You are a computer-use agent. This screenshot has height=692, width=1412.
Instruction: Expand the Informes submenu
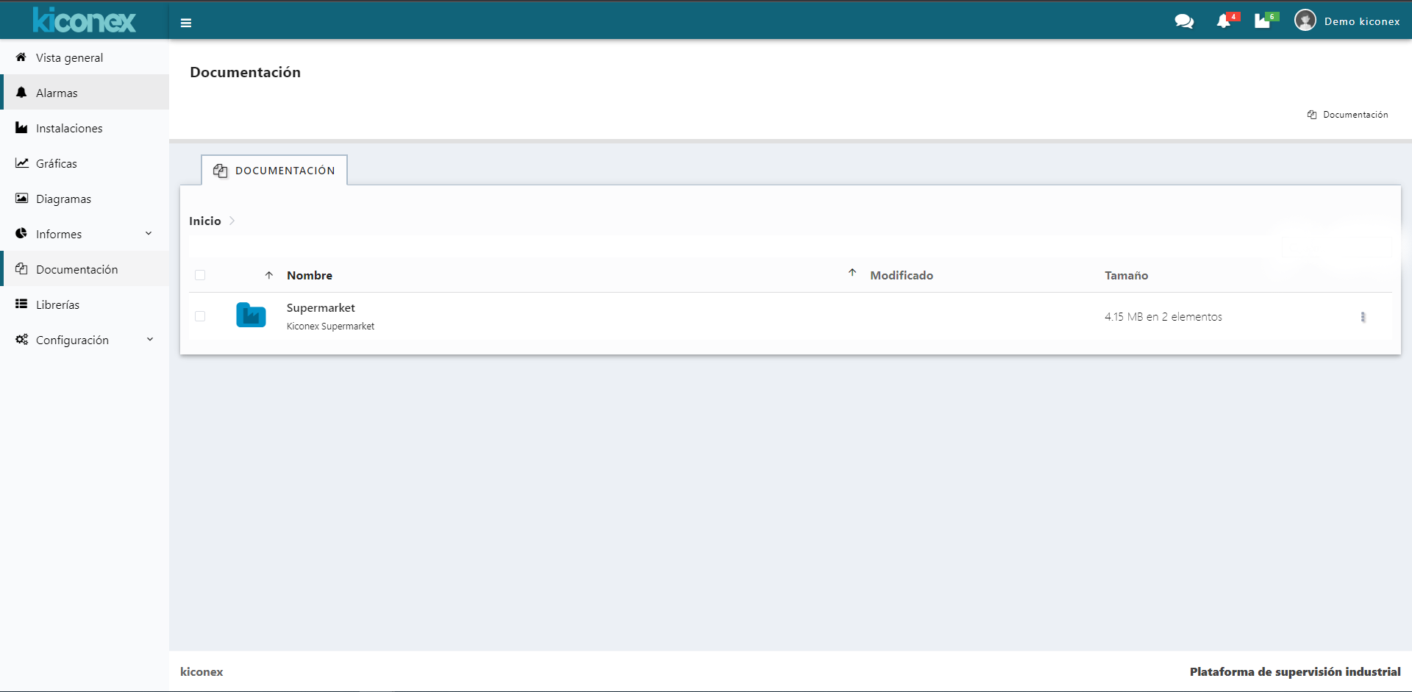[x=149, y=234]
